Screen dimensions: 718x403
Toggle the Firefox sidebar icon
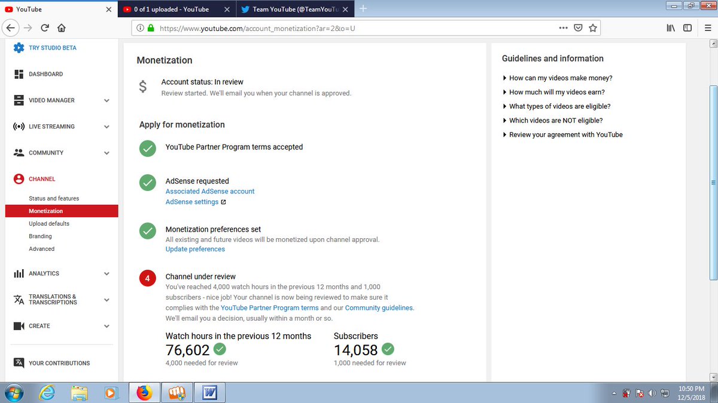(x=687, y=27)
